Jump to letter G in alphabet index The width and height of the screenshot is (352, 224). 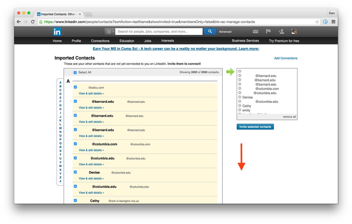[60, 105]
